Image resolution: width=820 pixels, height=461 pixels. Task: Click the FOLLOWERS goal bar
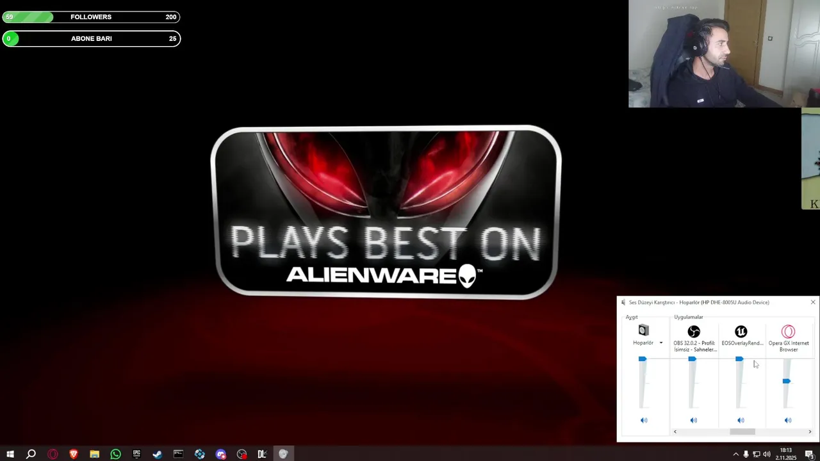[91, 17]
